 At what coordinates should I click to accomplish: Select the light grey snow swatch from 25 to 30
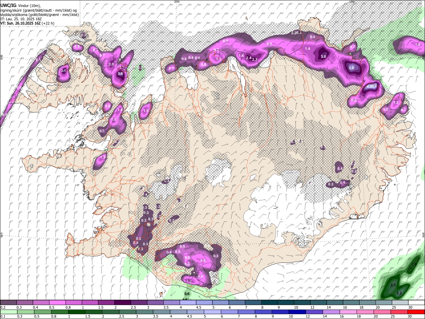400,303
